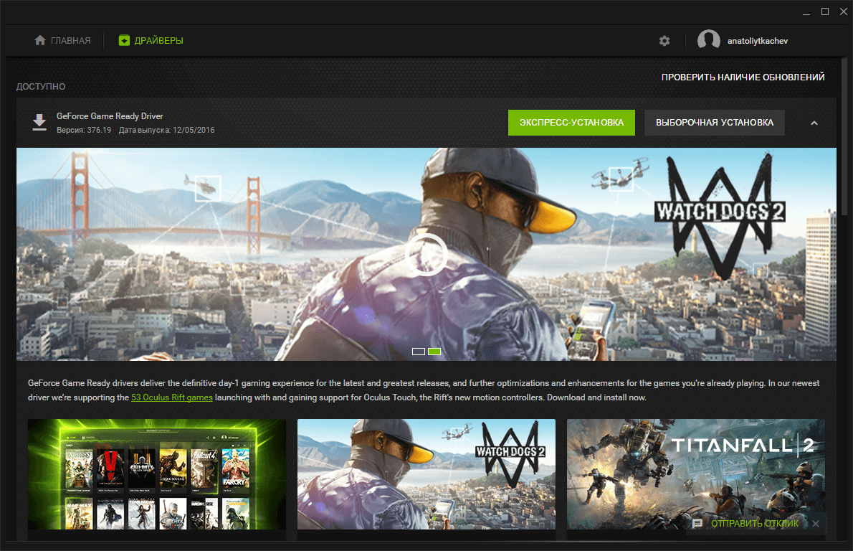
Task: Click the speech bubble icon on the feedback banner
Action: click(698, 524)
